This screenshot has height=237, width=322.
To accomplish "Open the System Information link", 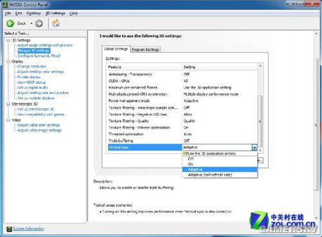I will coord(28,229).
